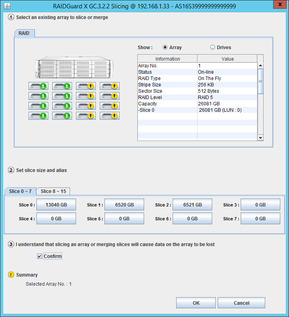The image size is (289, 317).
Task: Click the Java app icon in the title bar
Action: (x=7, y=6)
